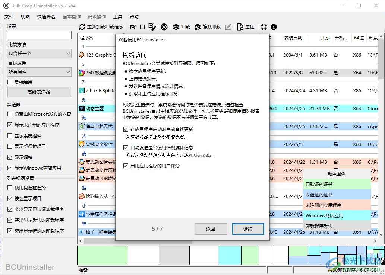Click the invert selection icon

pyautogui.click(x=152, y=27)
